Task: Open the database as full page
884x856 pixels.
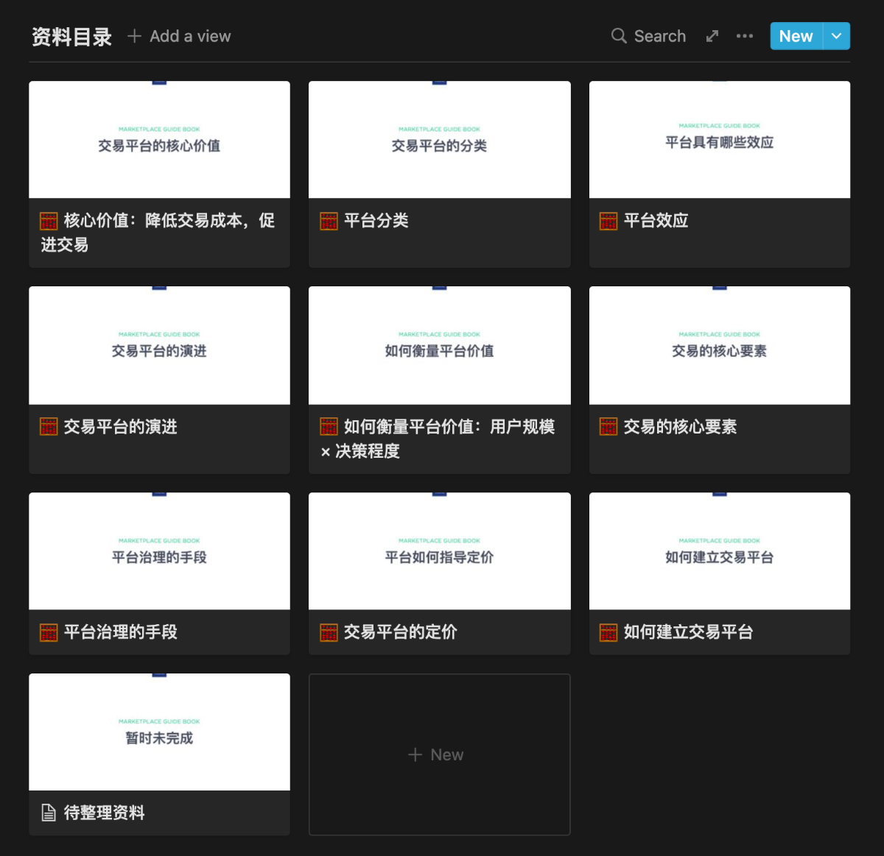Action: click(712, 36)
